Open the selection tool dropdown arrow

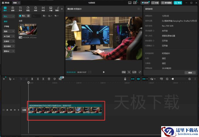[x=14, y=79]
